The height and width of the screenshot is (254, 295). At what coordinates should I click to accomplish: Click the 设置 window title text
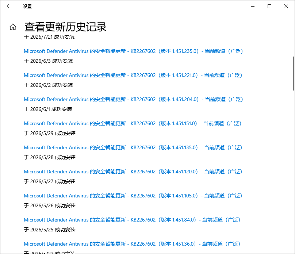coord(27,7)
